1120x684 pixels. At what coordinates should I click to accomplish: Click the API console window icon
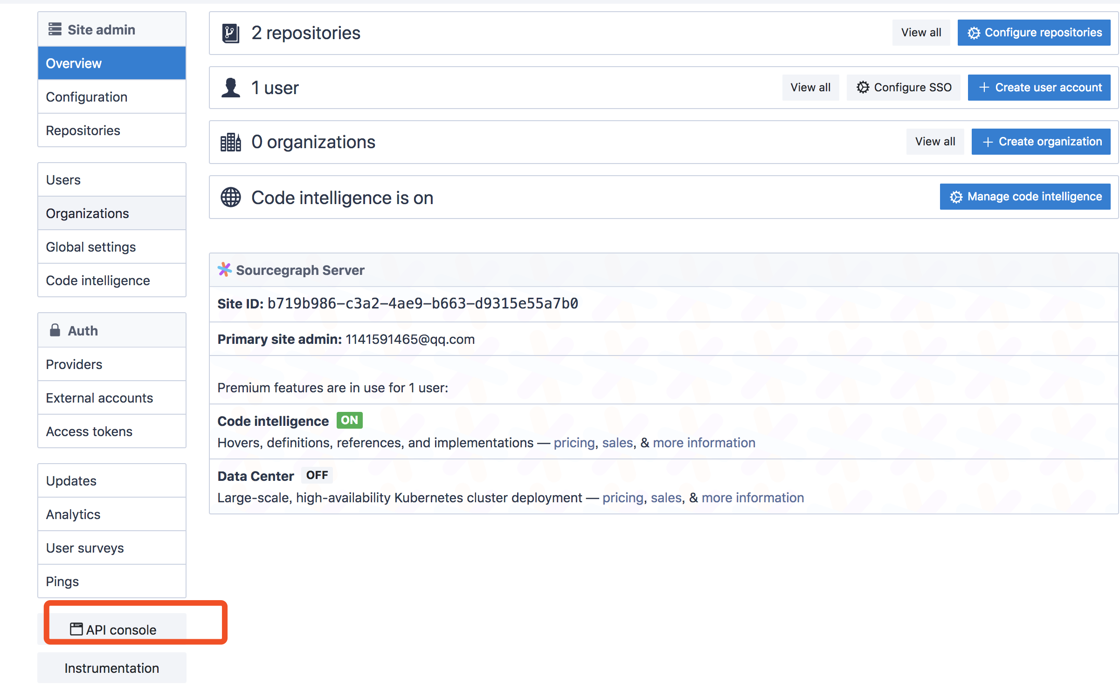pos(76,629)
